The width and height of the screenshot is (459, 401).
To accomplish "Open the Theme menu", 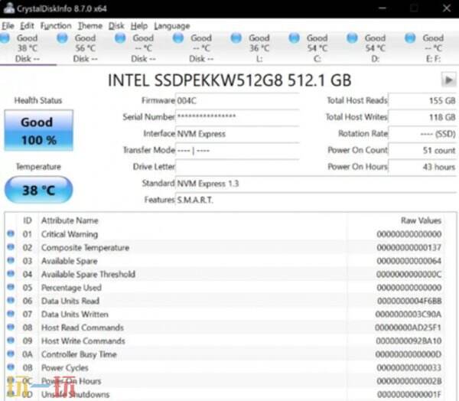I will [x=90, y=26].
